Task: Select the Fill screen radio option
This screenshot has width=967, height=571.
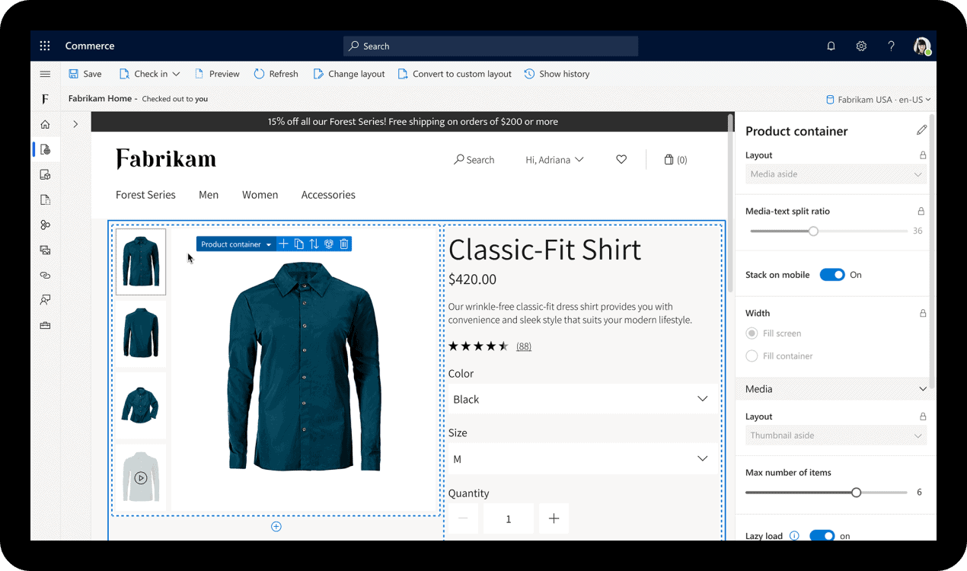Action: (752, 333)
